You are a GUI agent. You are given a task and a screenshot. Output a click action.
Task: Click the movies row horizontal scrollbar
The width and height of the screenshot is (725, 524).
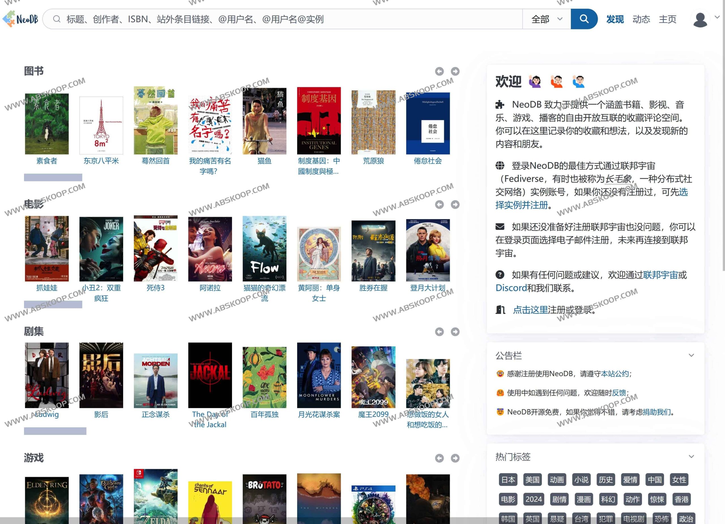point(53,304)
